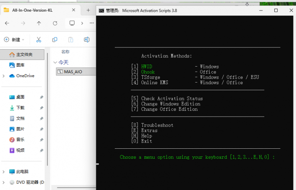Unpin 桌面 using its pin icon
Screen dimensions: 296x190
click(41, 97)
